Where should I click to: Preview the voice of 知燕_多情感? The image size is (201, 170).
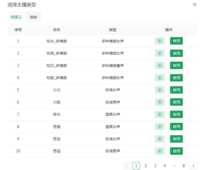[x=160, y=53]
